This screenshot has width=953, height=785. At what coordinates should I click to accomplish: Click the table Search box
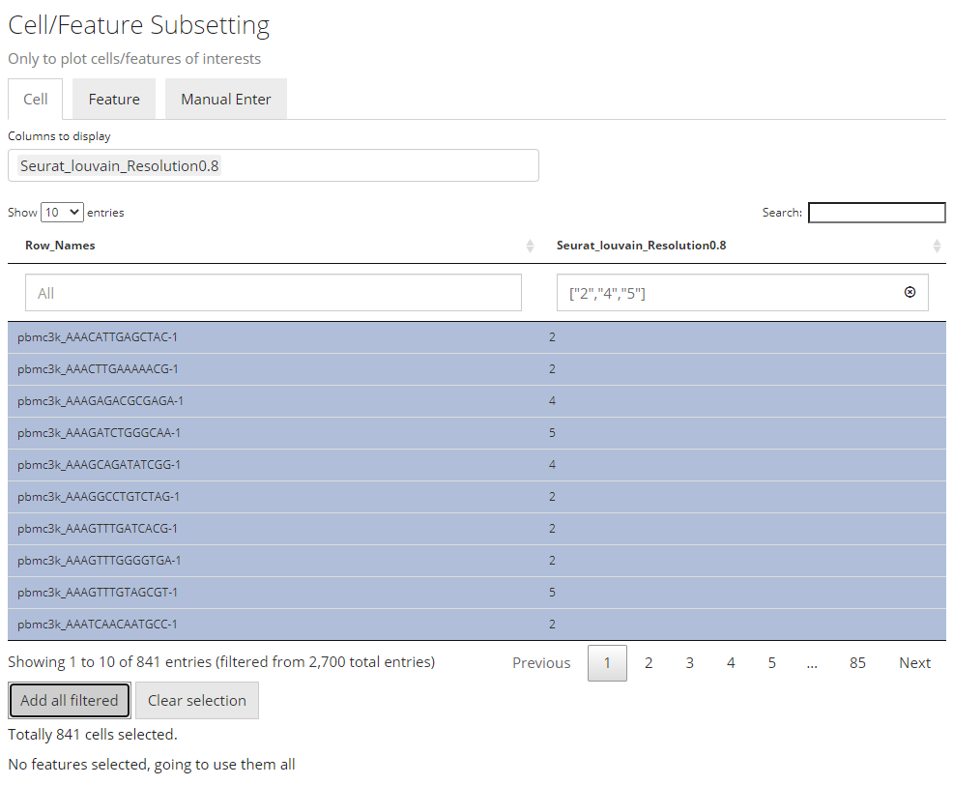coord(877,213)
